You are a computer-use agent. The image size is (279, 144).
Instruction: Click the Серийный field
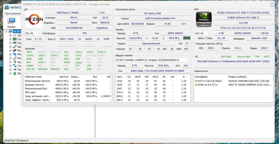click(102, 28)
